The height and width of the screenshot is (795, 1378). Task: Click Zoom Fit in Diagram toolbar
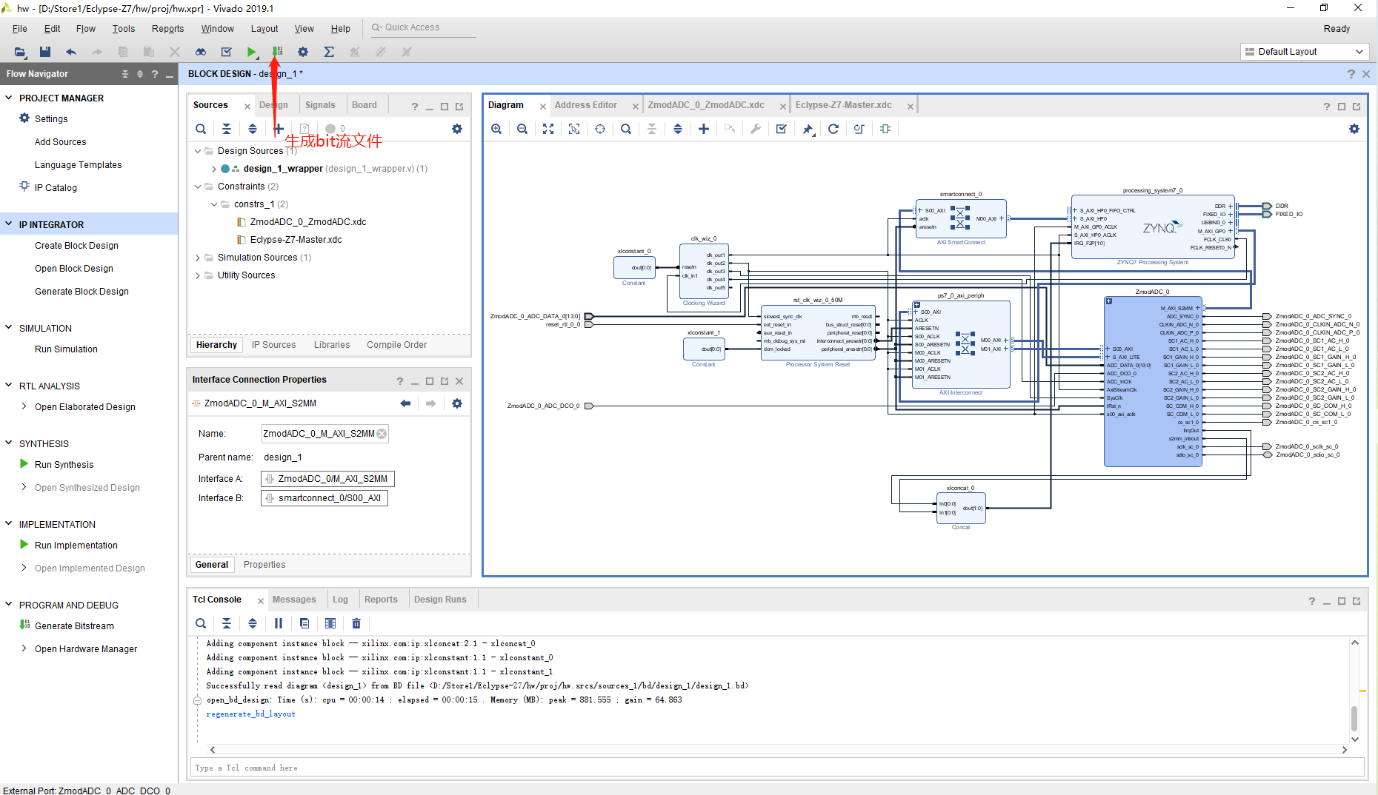point(548,129)
